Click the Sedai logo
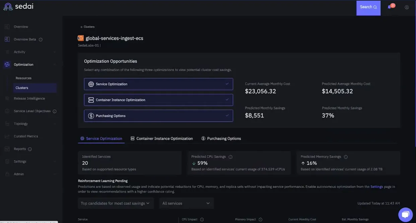The image size is (416, 223). (18, 7)
